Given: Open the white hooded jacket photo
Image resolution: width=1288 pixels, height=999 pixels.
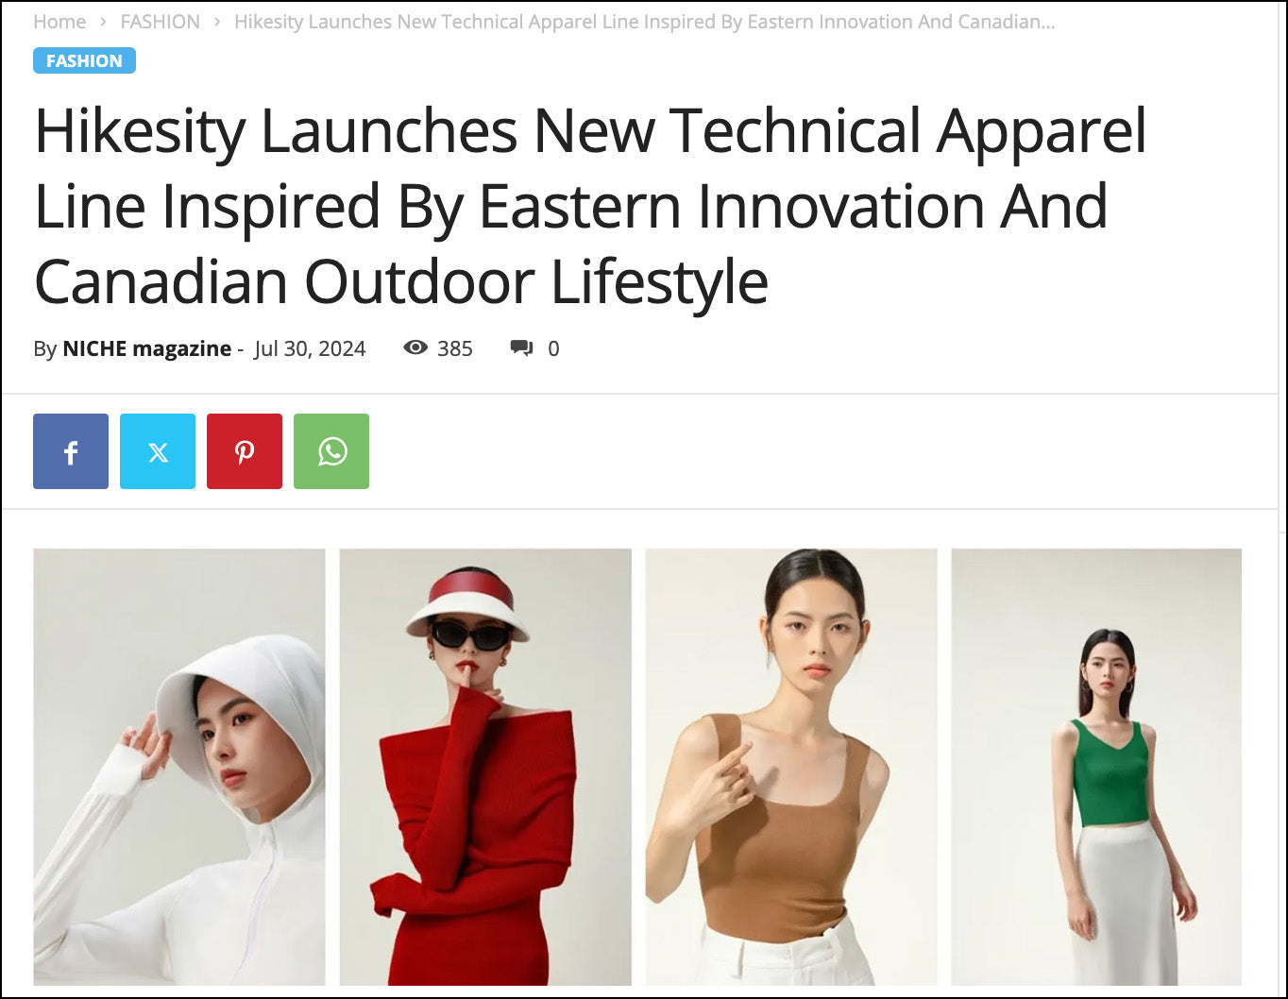Looking at the screenshot, I should coord(179,767).
